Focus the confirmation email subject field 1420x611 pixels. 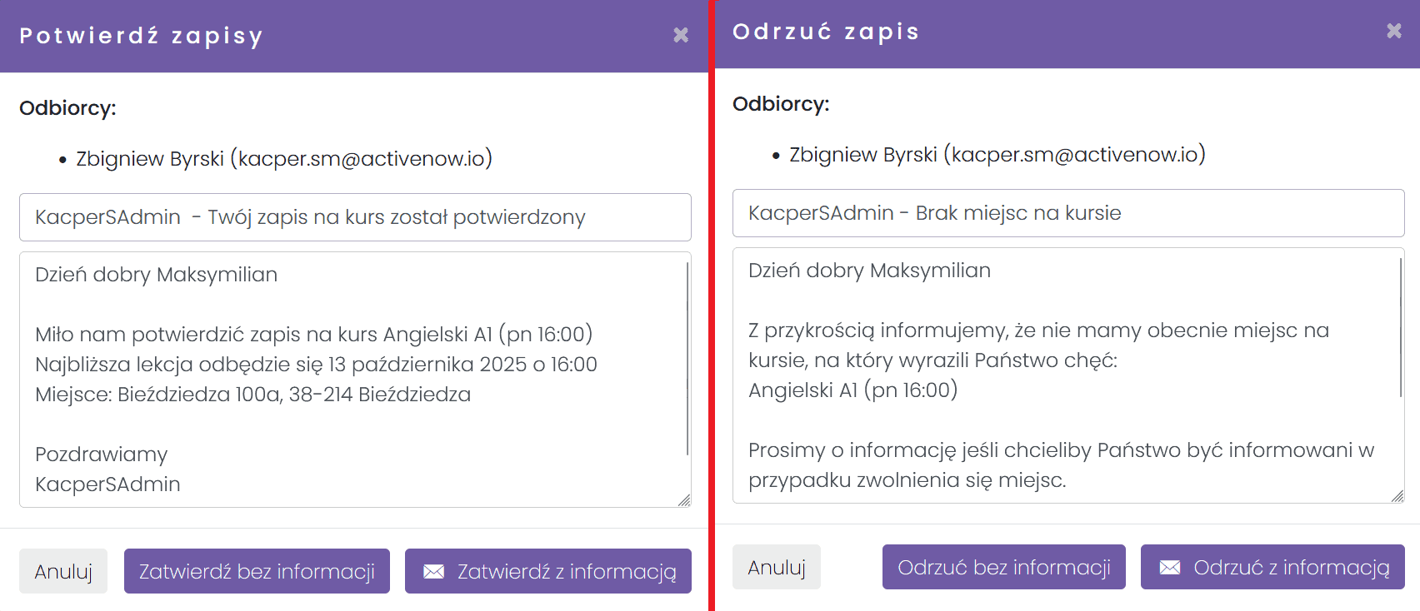pos(355,217)
